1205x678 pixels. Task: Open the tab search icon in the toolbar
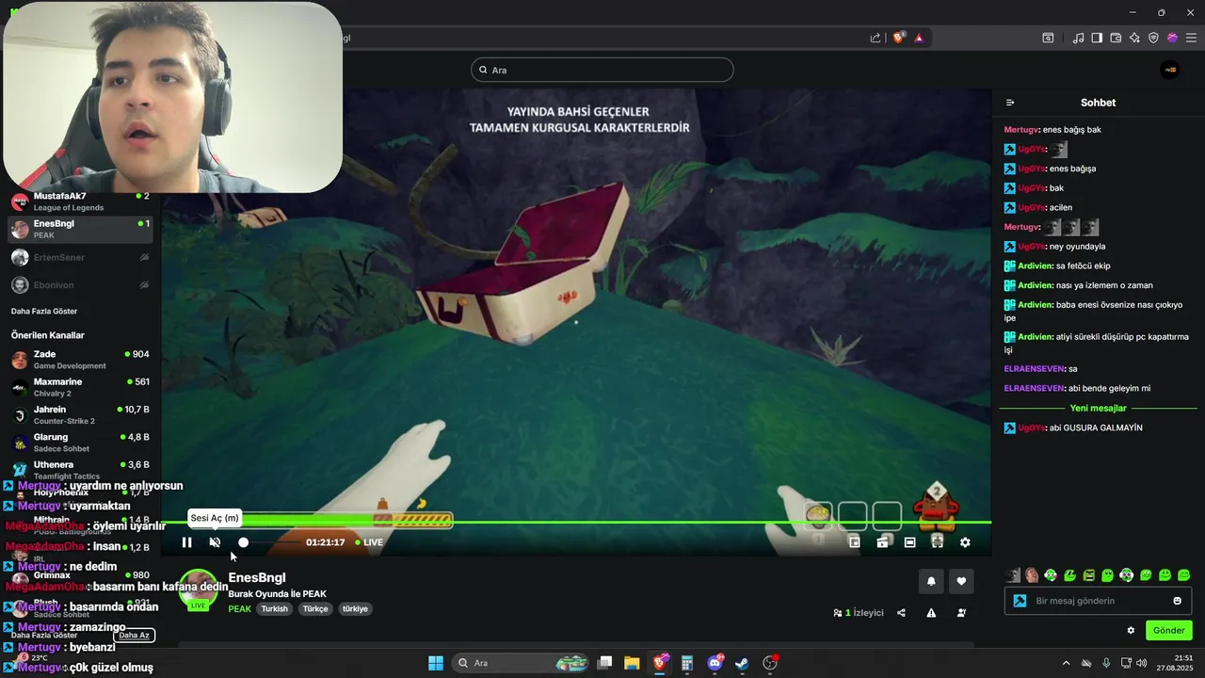[1048, 38]
